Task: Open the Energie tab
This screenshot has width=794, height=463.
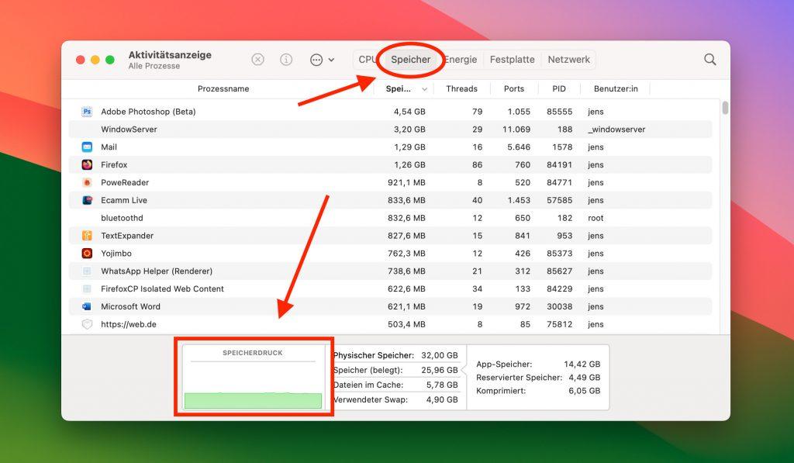Action: (461, 59)
